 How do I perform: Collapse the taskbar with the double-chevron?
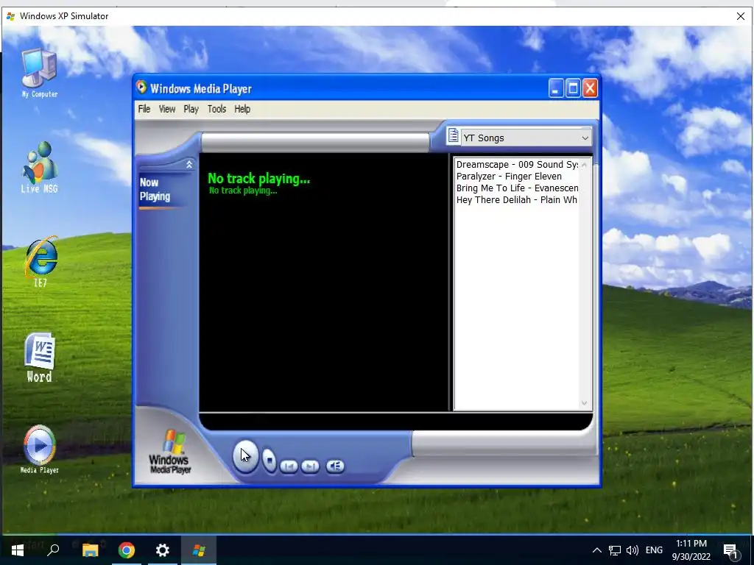click(x=189, y=165)
